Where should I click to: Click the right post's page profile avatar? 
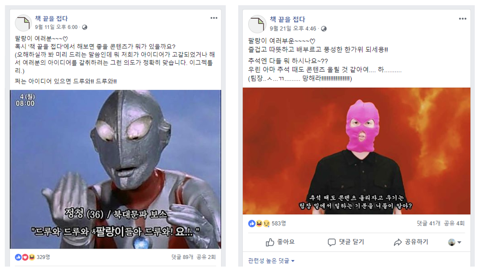coord(257,24)
